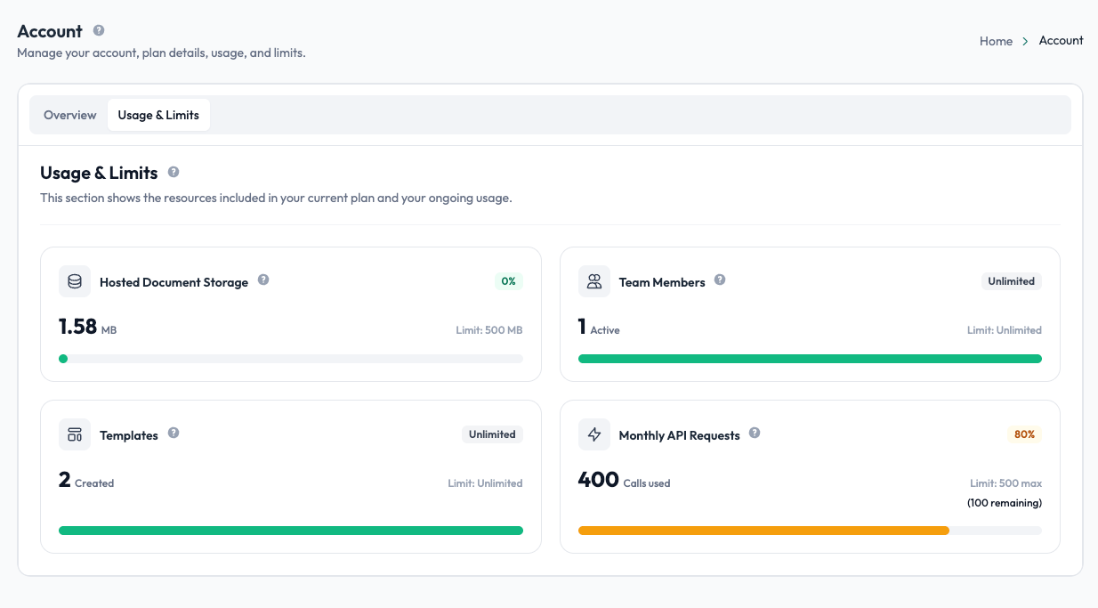Click the 400 Calls used value
This screenshot has height=608, width=1098.
pyautogui.click(x=624, y=481)
